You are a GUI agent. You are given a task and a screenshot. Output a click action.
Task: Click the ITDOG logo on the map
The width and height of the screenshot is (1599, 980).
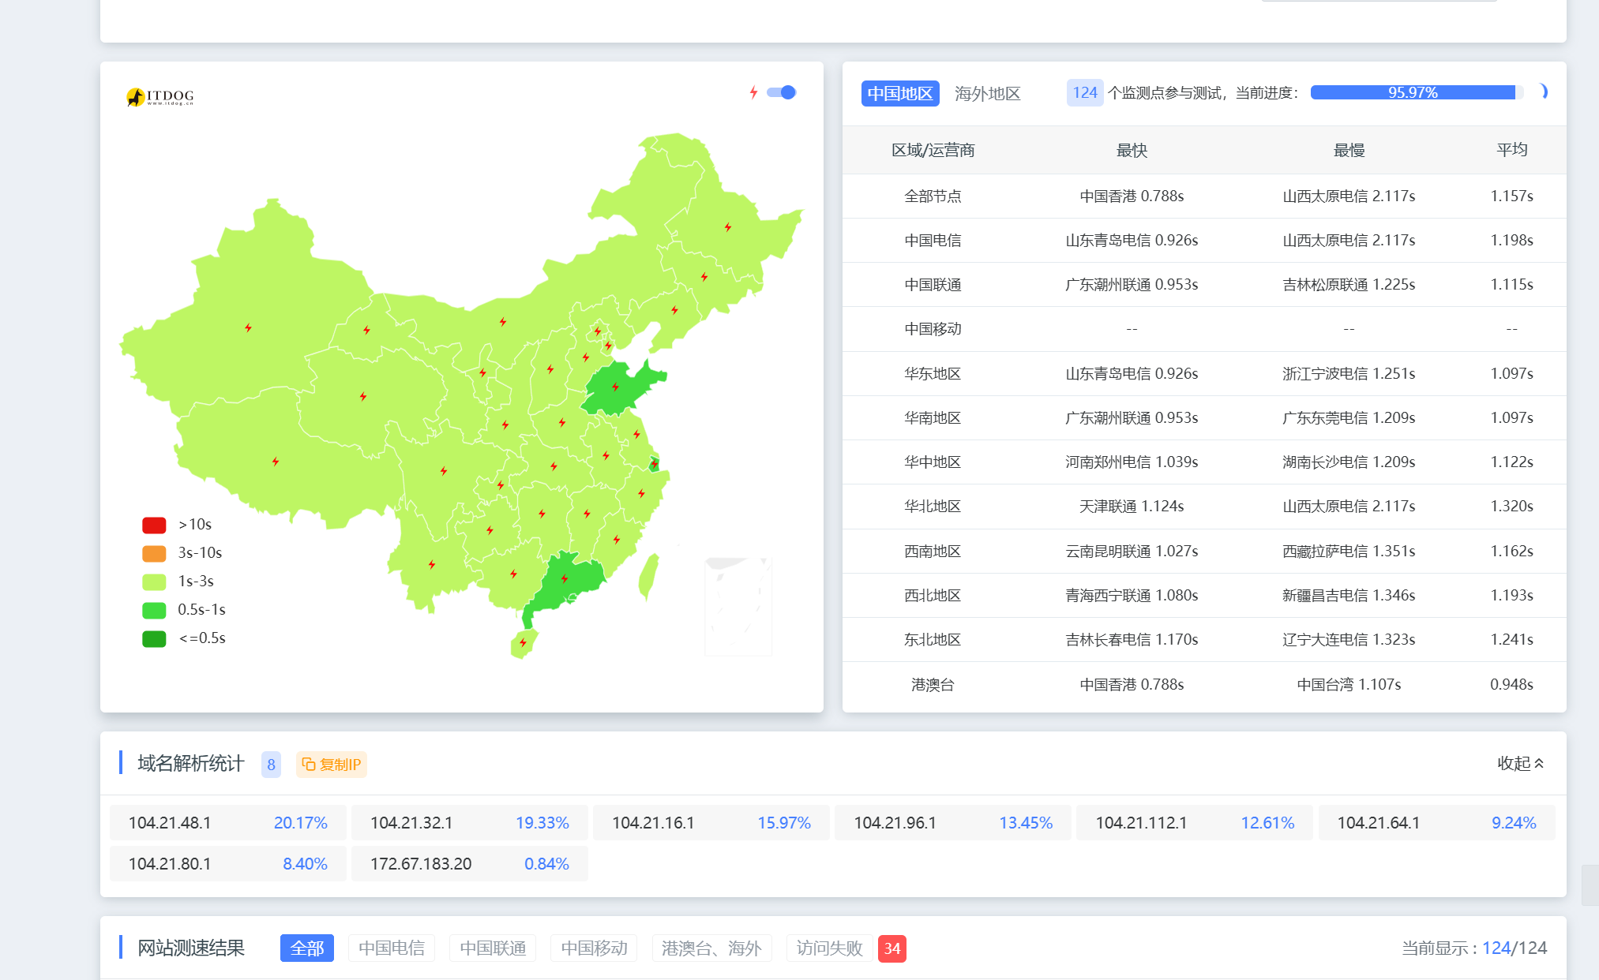(160, 96)
